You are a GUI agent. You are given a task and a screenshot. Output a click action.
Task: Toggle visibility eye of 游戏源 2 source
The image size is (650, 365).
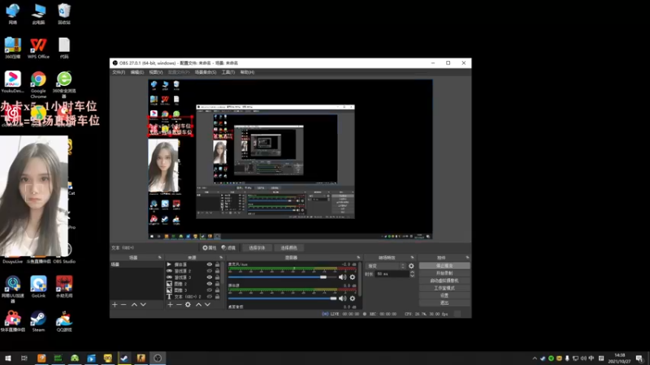(x=210, y=271)
